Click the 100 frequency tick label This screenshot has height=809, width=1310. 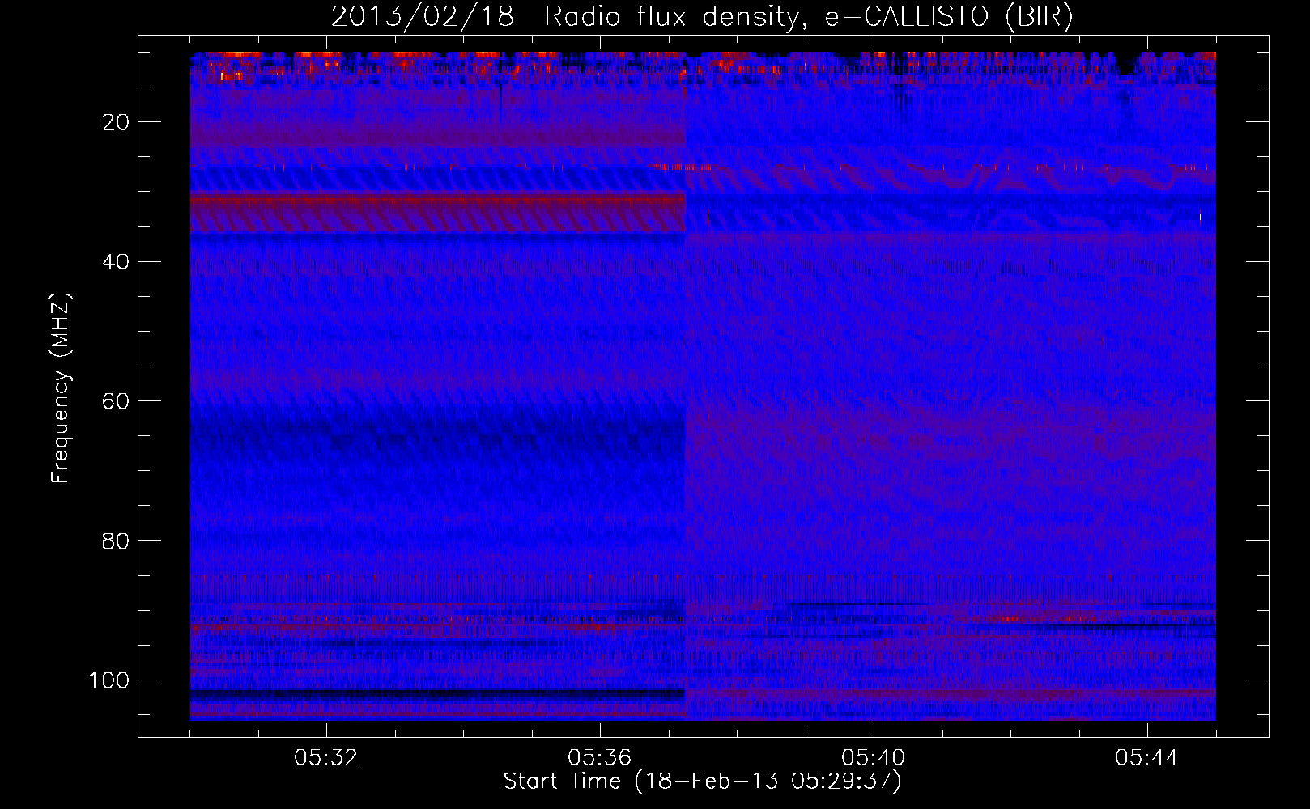point(110,680)
